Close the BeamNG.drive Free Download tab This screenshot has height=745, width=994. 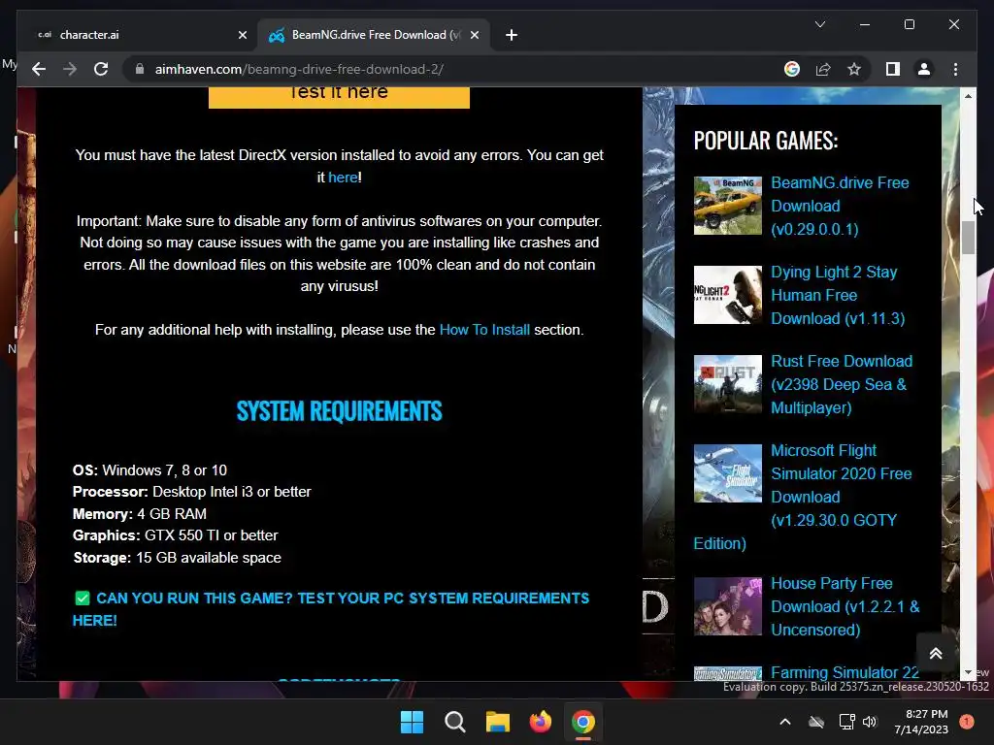(x=474, y=35)
